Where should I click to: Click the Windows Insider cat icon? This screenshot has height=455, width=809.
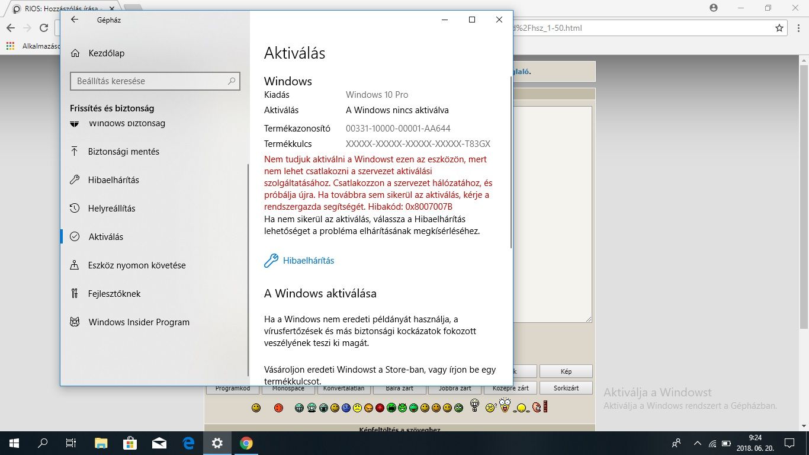75,322
